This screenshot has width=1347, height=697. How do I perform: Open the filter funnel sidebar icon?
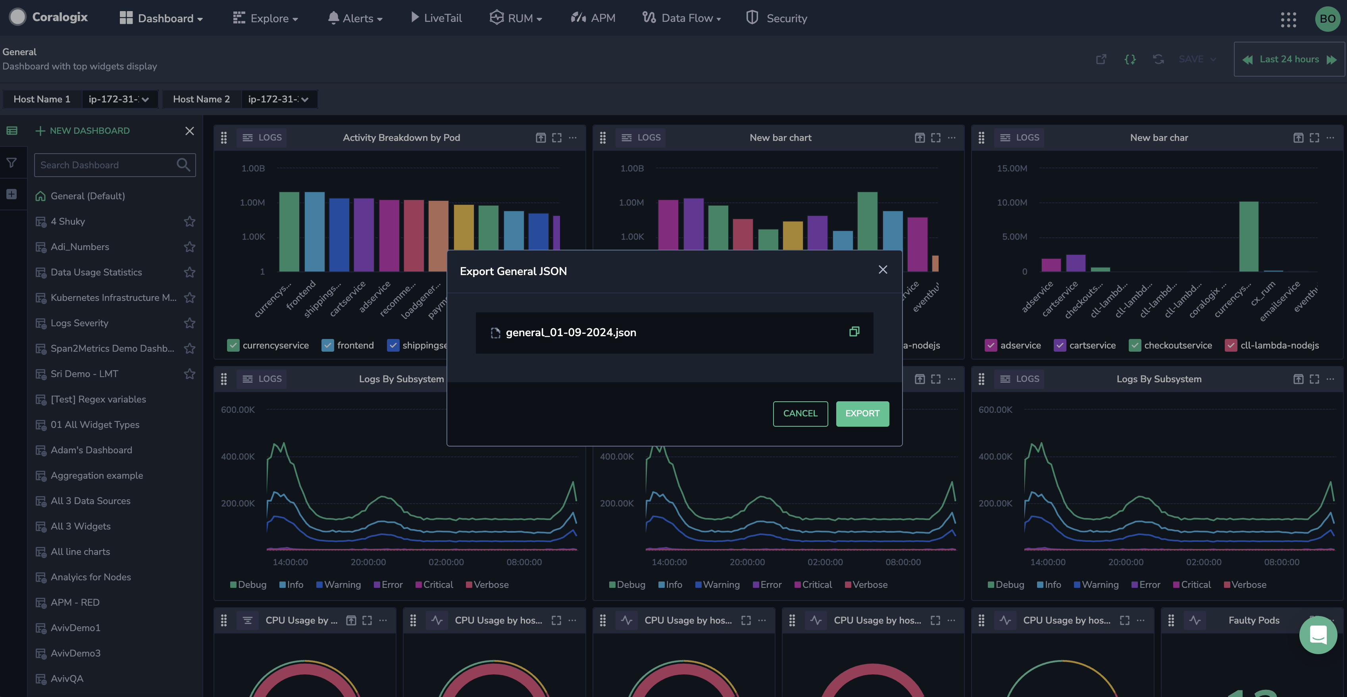pyautogui.click(x=12, y=163)
